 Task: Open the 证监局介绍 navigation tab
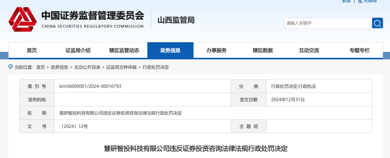78,50
